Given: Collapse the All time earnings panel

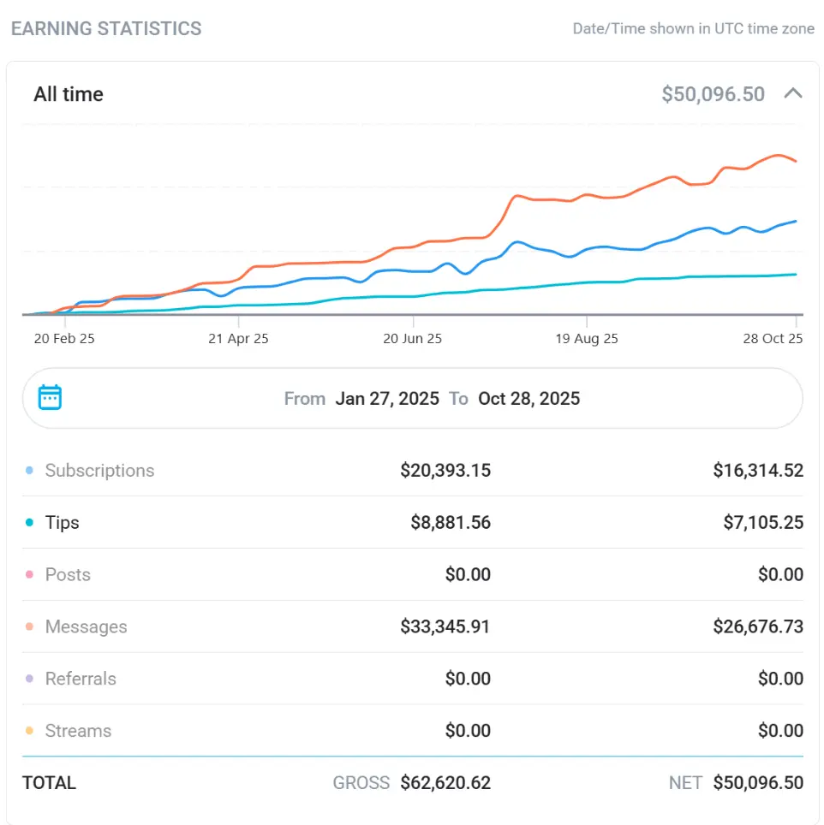Looking at the screenshot, I should (x=793, y=93).
